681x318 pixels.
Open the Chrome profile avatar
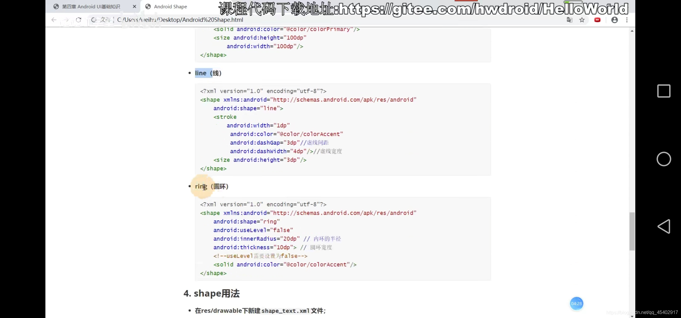(614, 20)
